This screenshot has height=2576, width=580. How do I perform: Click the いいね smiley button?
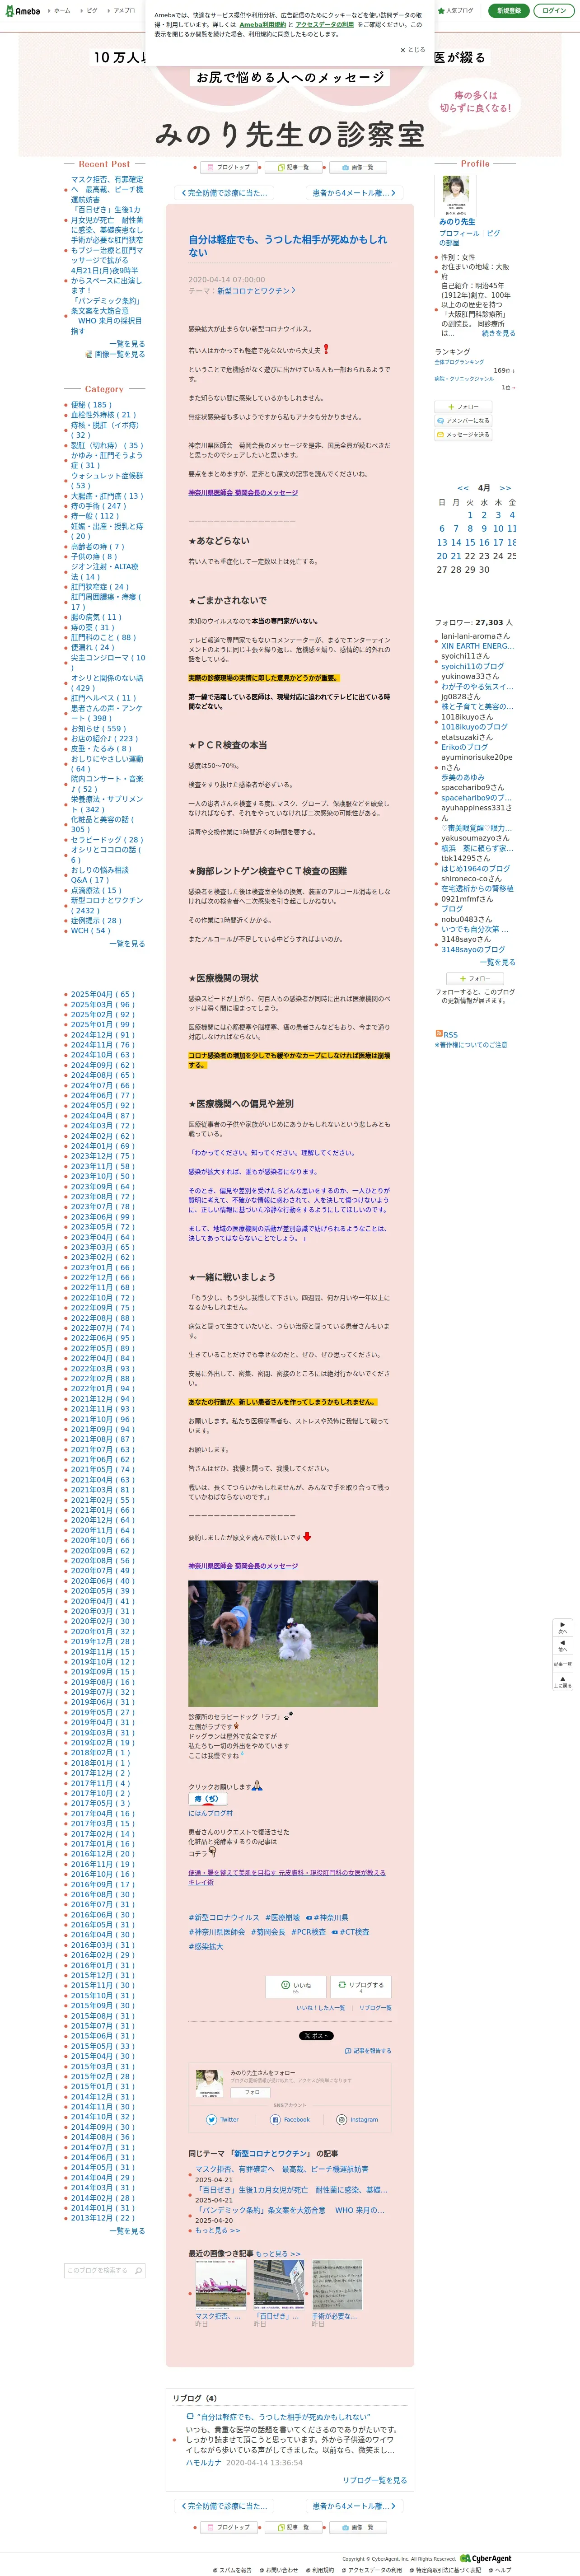coord(296,1987)
